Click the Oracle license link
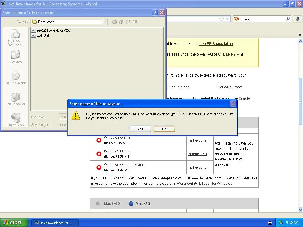 244,98
